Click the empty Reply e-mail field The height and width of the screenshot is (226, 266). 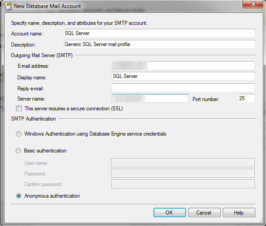pos(183,88)
